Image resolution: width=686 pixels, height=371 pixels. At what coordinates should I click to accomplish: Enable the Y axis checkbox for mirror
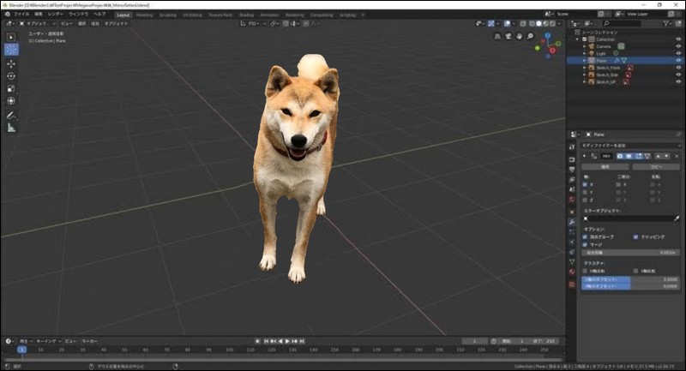[585, 192]
